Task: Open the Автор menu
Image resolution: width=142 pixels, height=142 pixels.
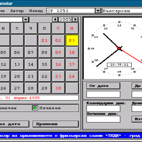Action: click(17, 11)
